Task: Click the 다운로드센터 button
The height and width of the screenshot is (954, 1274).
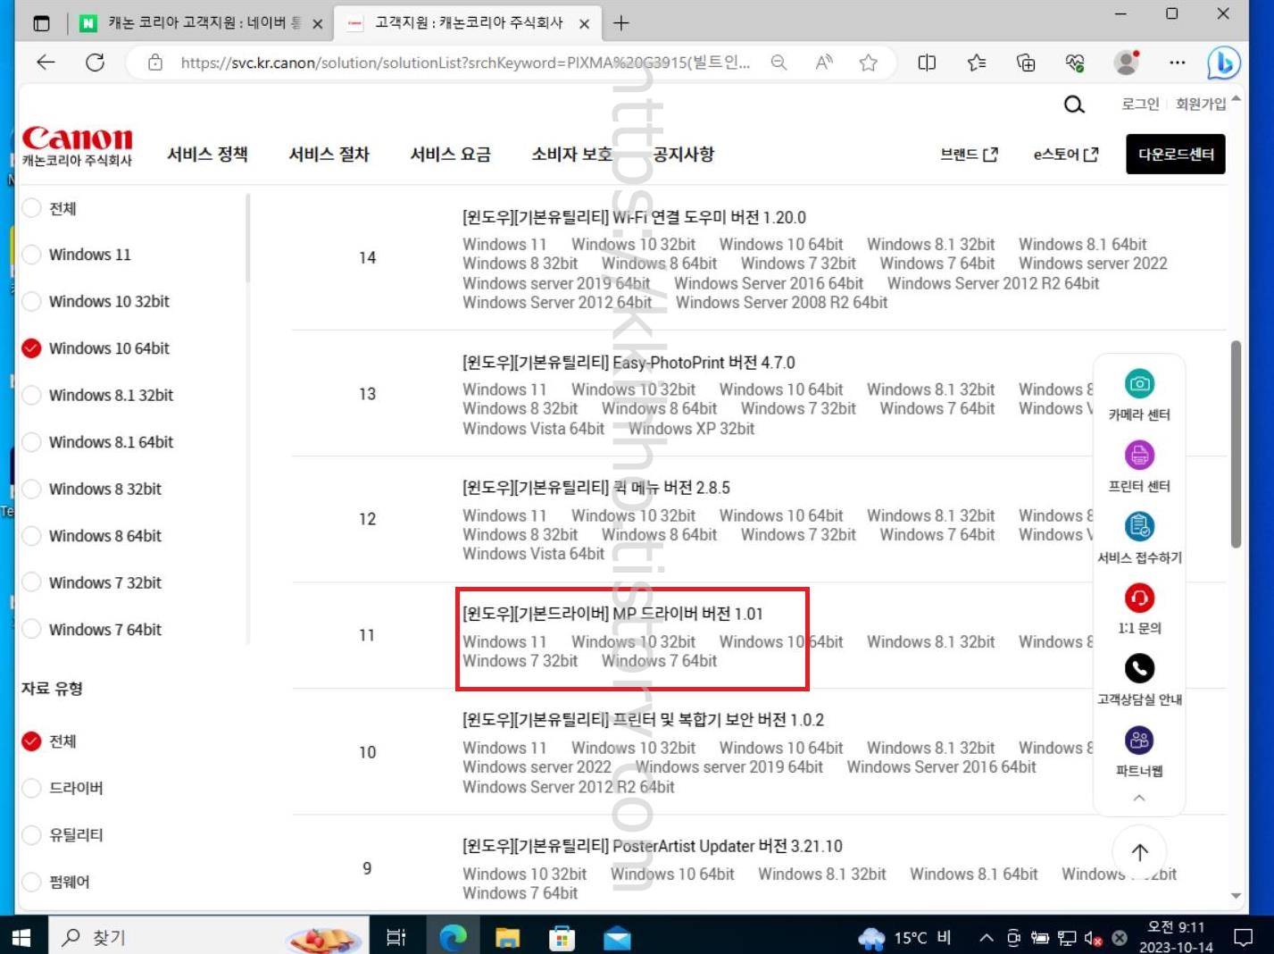Action: coord(1176,154)
